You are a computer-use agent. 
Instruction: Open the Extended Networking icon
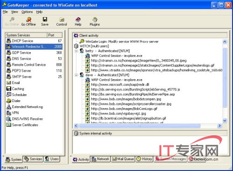pyautogui.click(x=8, y=107)
